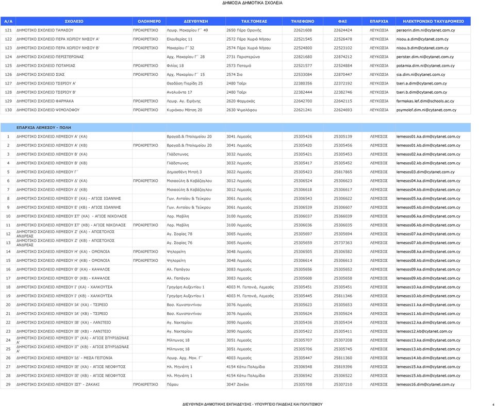Click school ΛΕΜΕΣΟΥ ΙΕ' (ΚΑ) - ΑΓΙΟΣ ΝΕΟΦΥΤΟΣ
Viewport: 495px width, 406px height.
tap(71, 366)
